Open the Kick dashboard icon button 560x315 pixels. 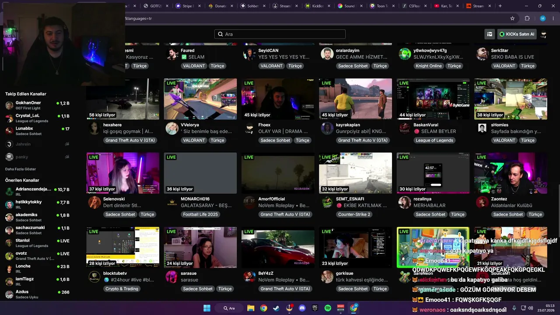pos(490,34)
